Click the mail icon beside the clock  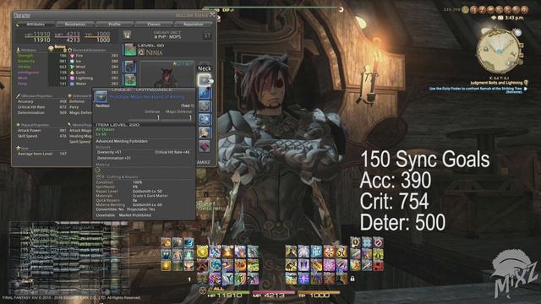[500, 18]
